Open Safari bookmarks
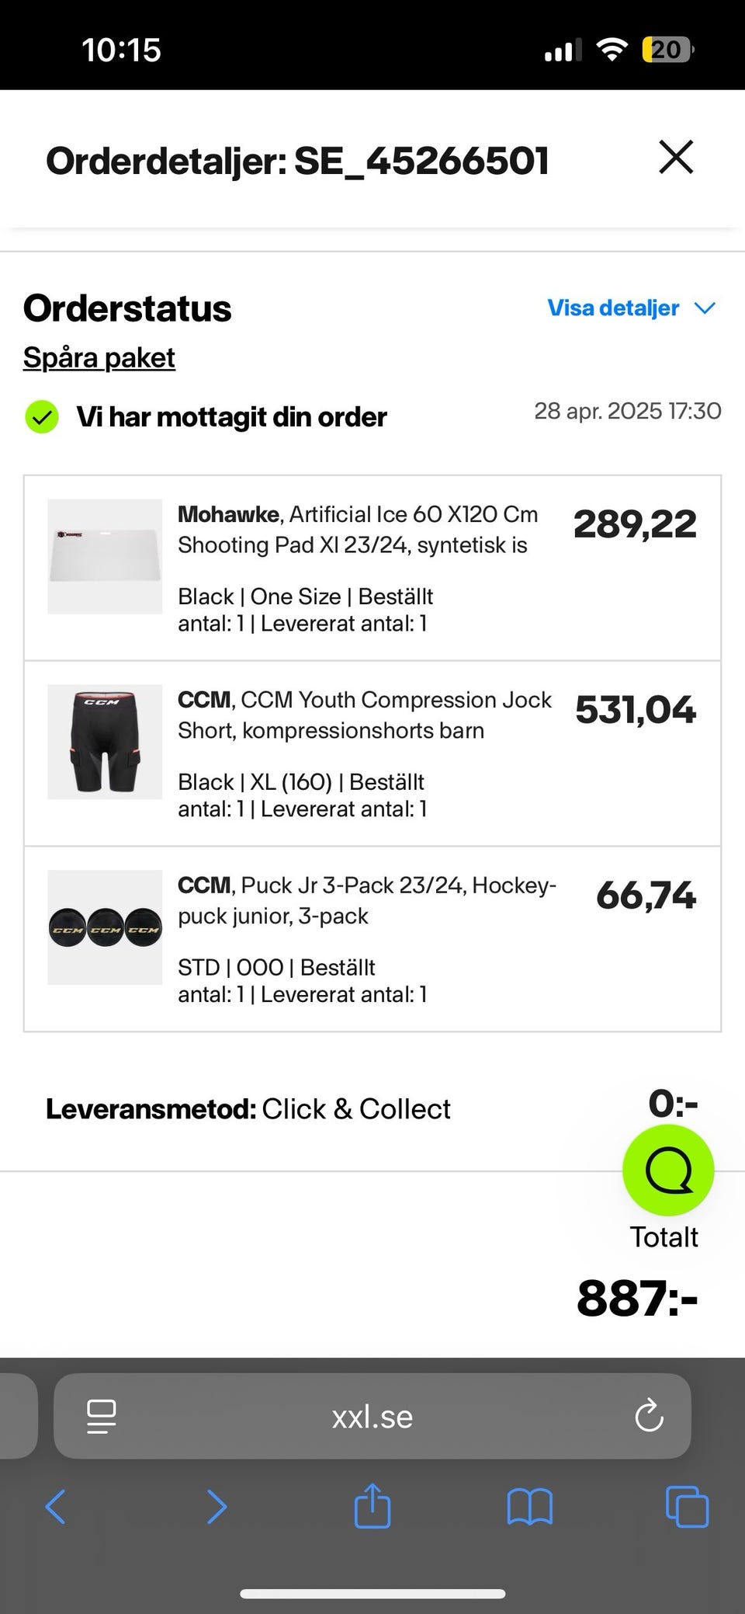 point(529,1507)
